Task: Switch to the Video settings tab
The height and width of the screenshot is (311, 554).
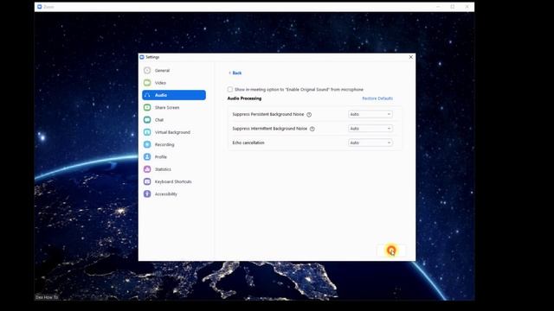Action: (x=174, y=83)
